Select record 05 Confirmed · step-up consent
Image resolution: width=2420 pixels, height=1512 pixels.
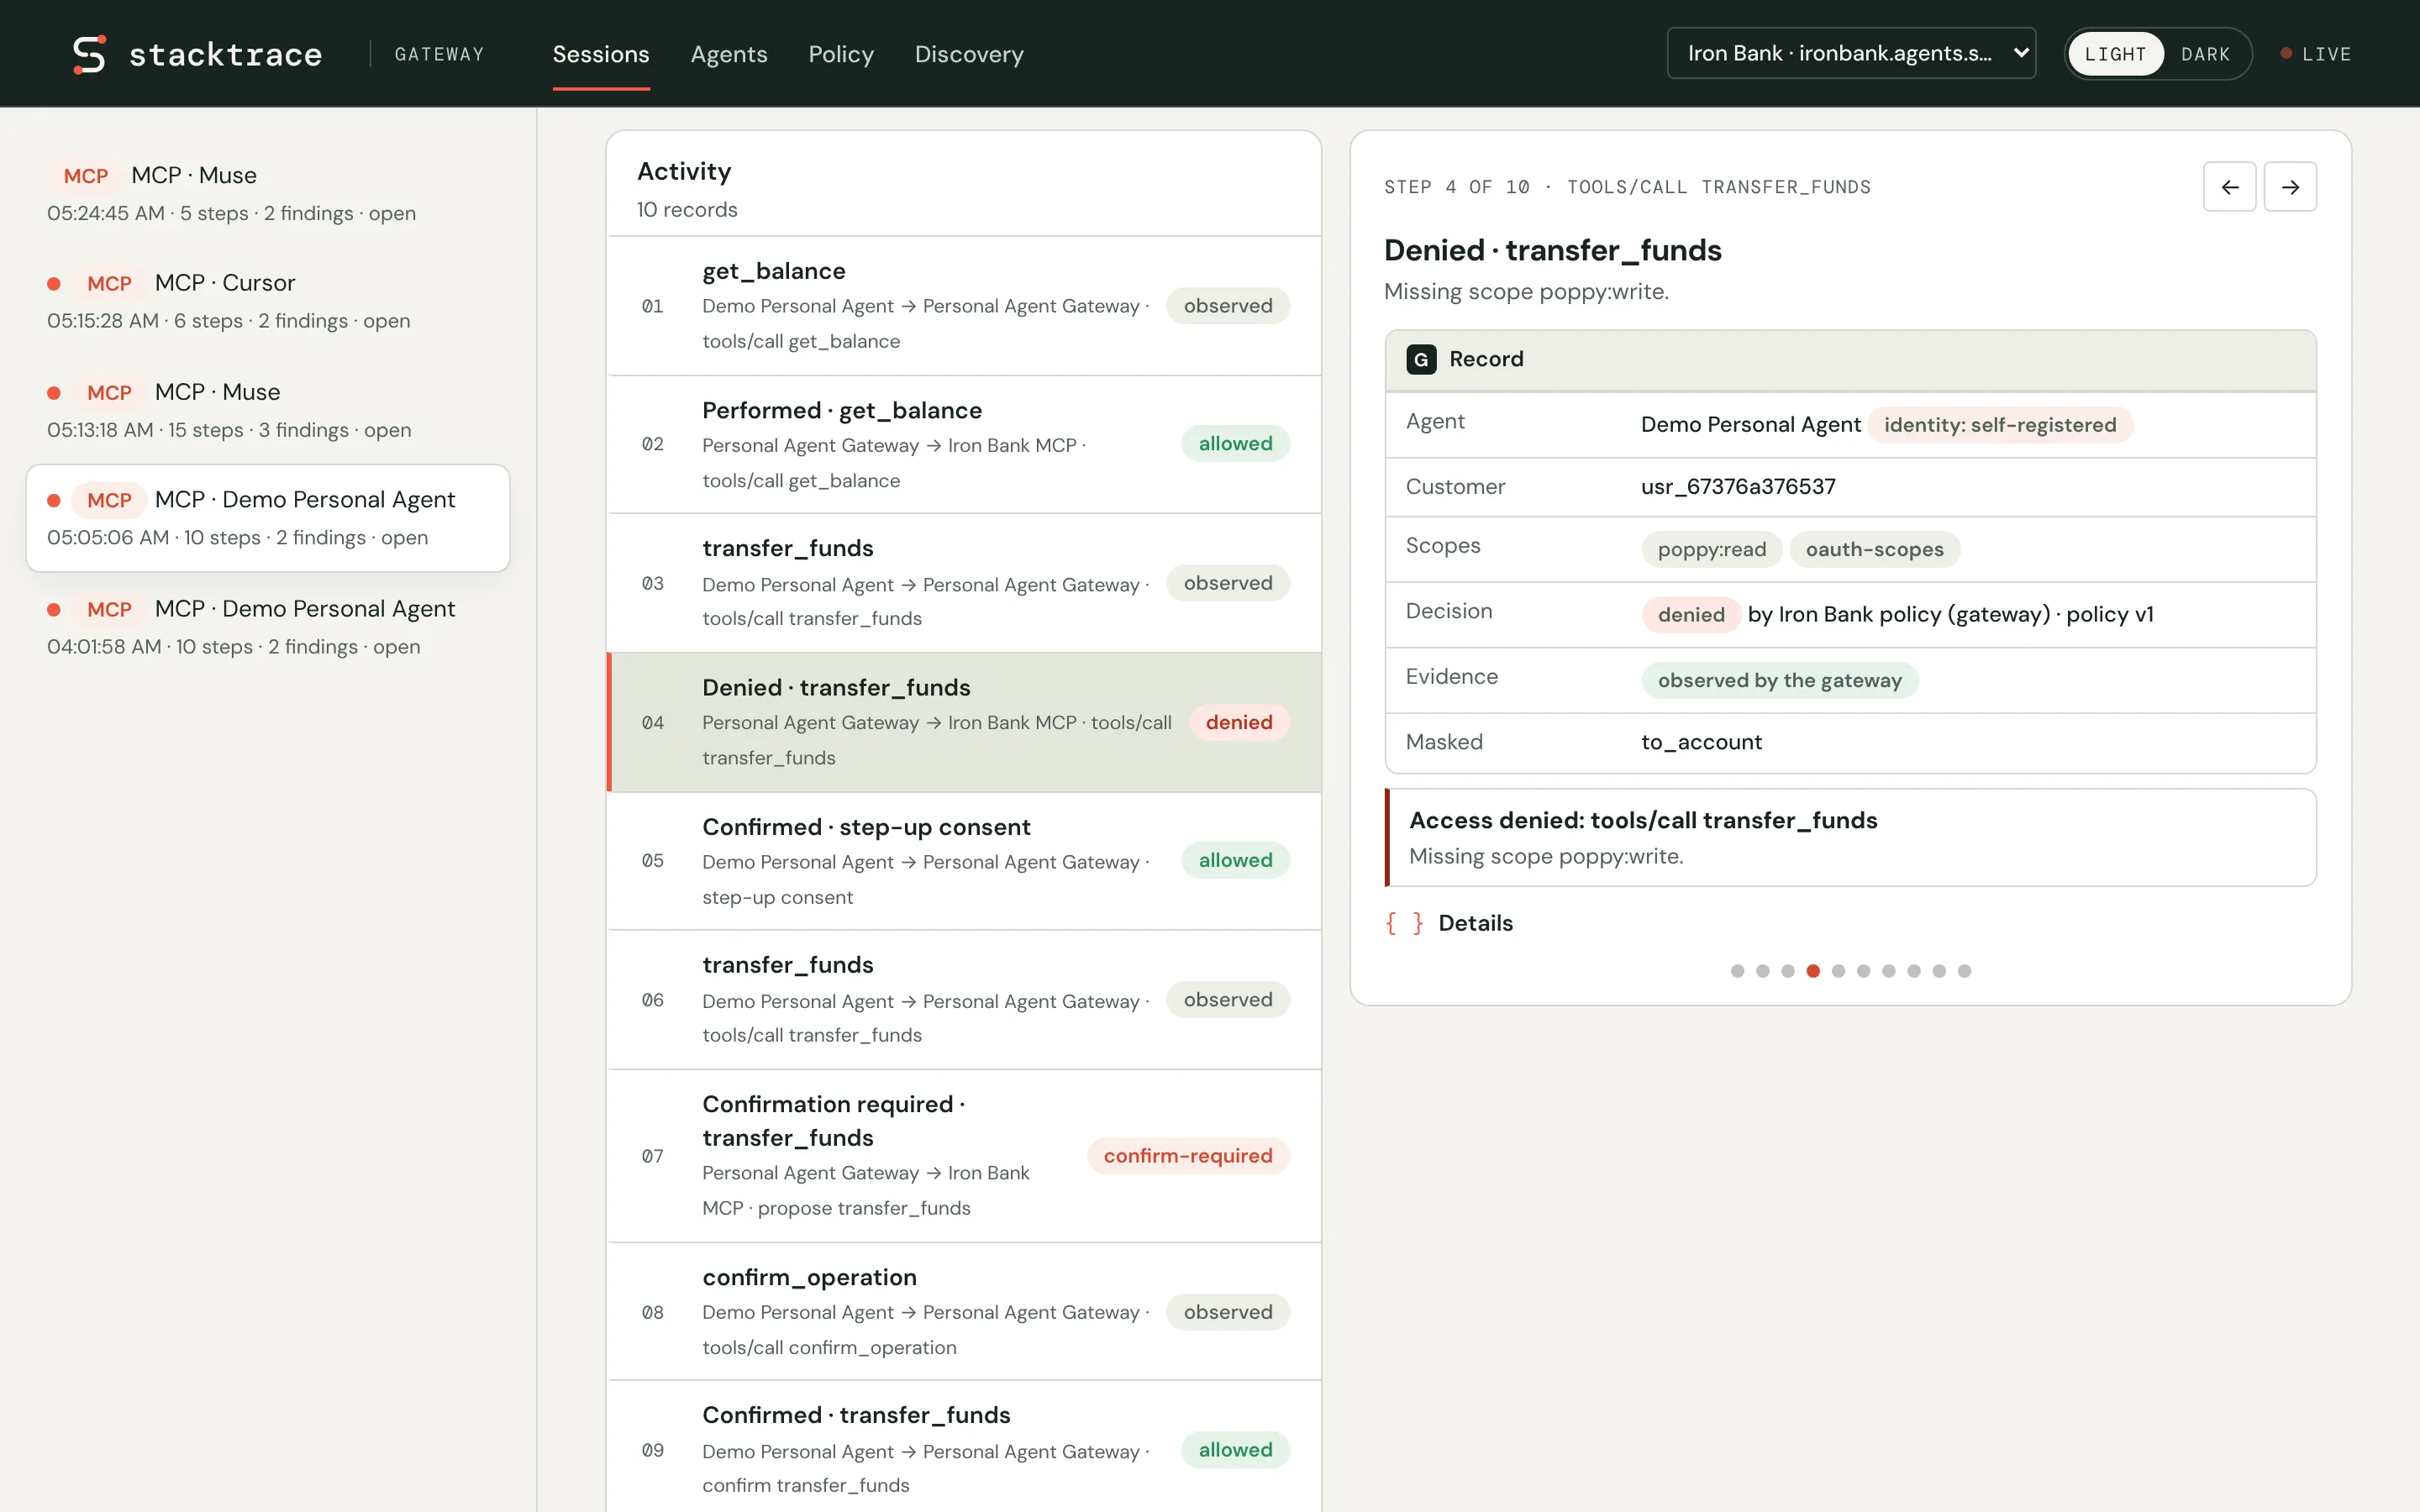click(x=964, y=861)
